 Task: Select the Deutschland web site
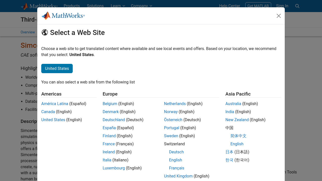tap(114, 120)
